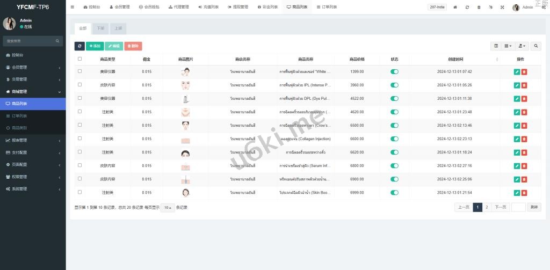Viewport: 550px width, 270px height.
Task: Open the table search magnifier icon
Action: tap(536, 46)
